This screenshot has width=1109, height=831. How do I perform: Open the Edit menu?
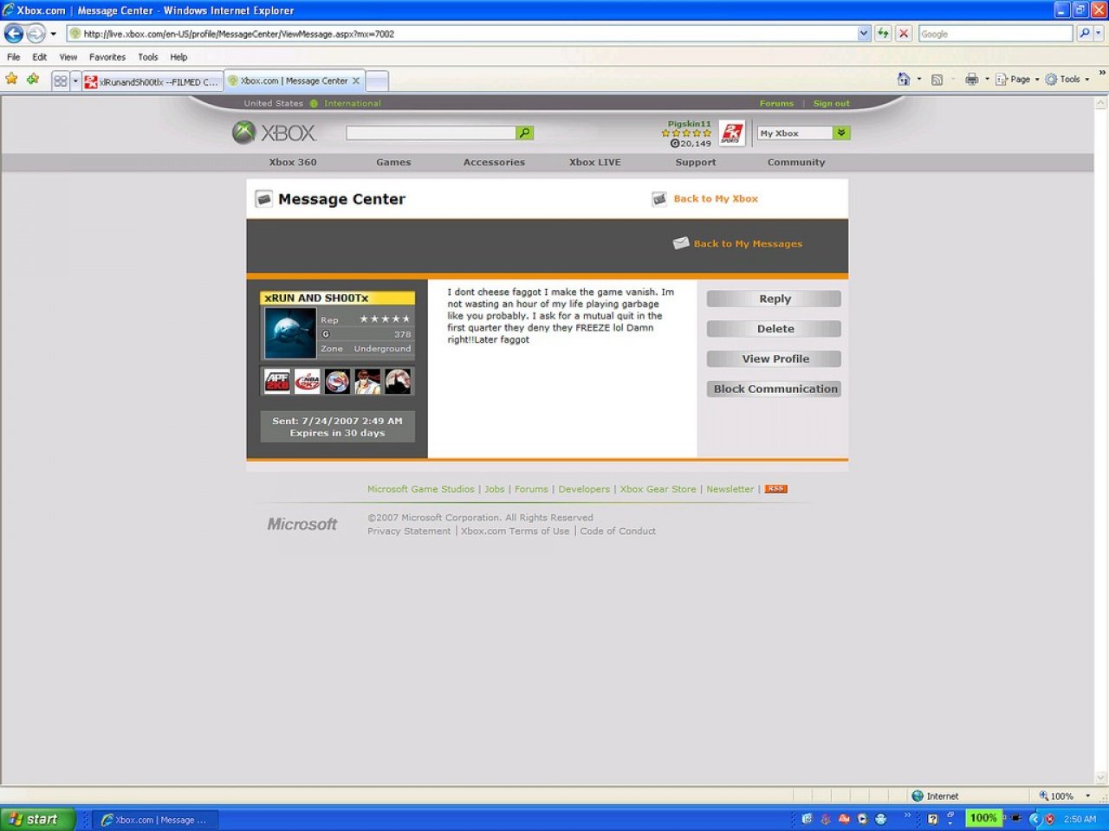(40, 57)
